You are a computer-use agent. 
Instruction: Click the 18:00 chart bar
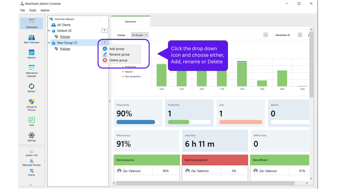coord(242,74)
